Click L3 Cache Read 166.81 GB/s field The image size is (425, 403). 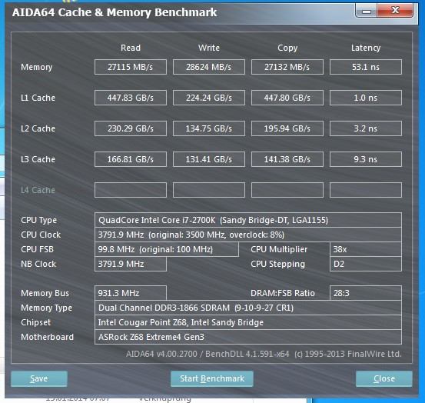coord(131,159)
